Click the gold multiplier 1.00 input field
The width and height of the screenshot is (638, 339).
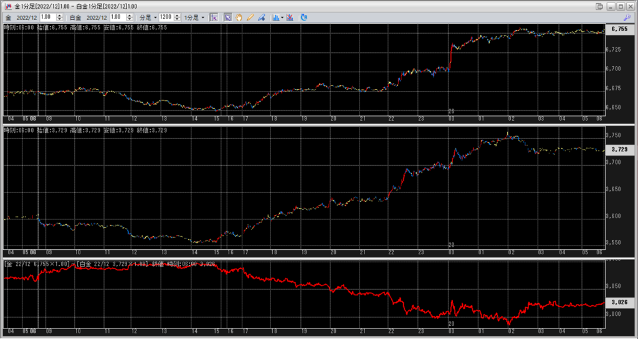[45, 17]
